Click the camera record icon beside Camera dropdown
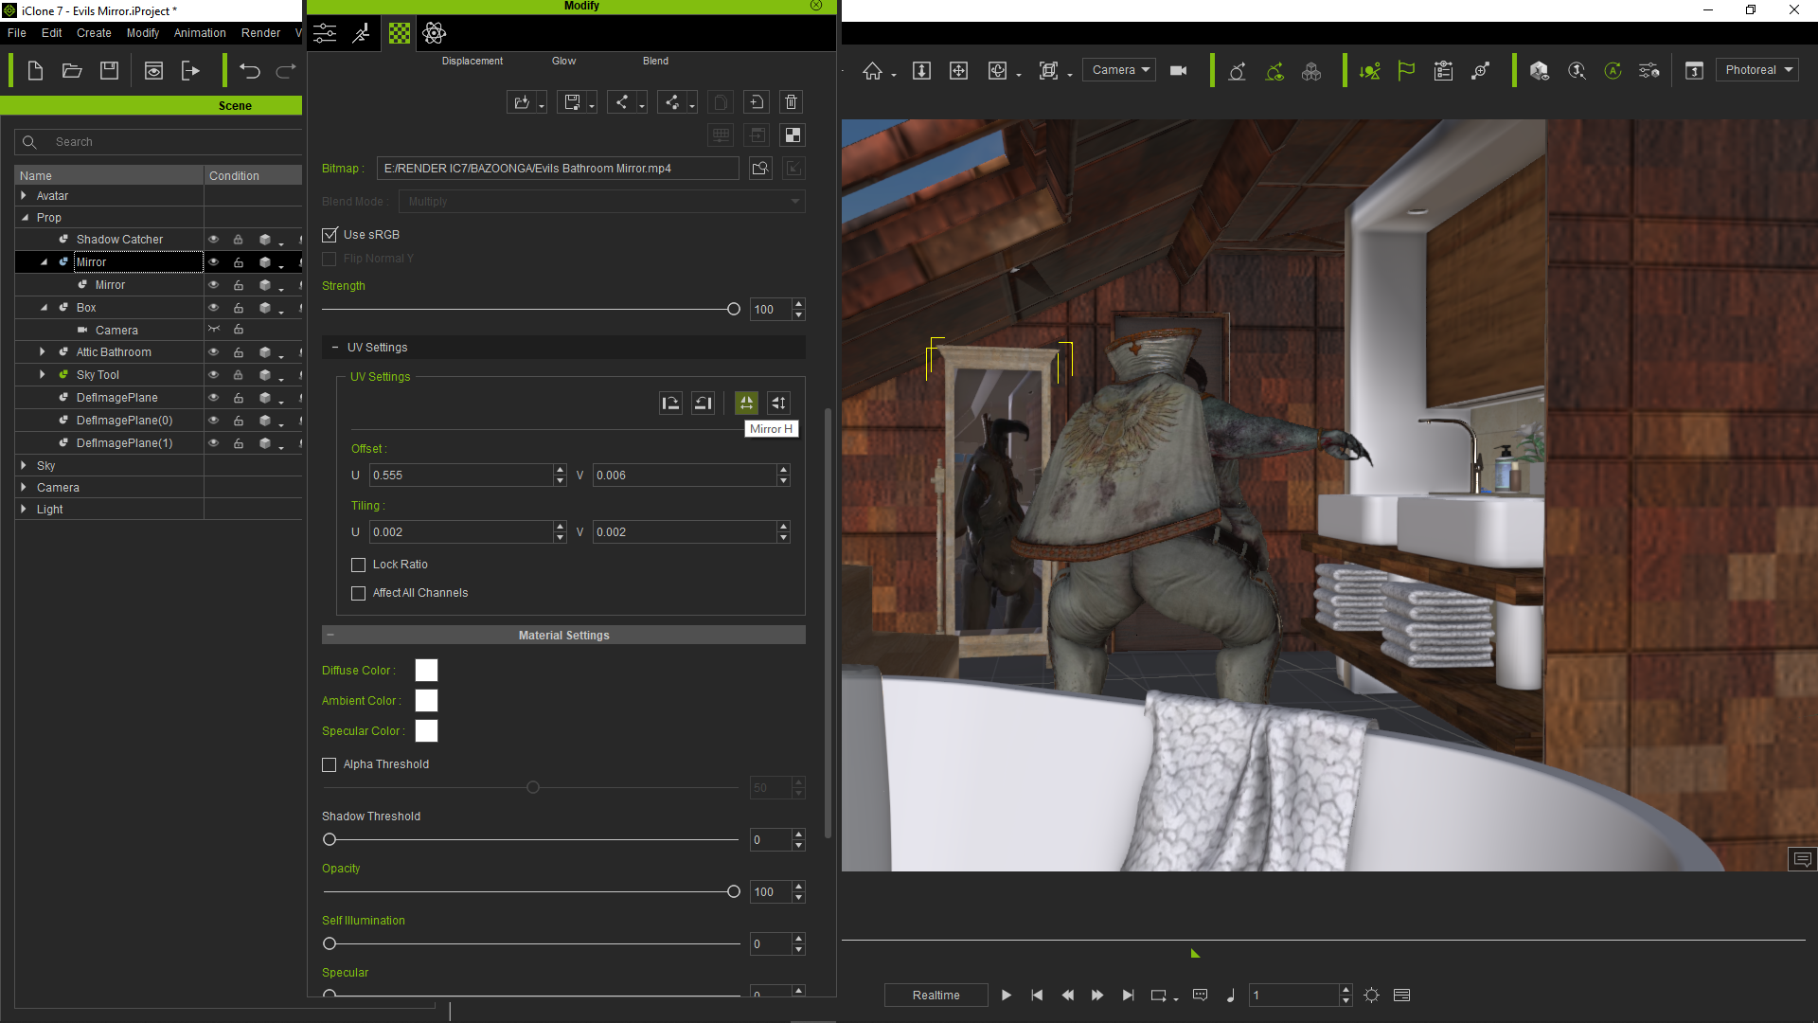 1179,71
